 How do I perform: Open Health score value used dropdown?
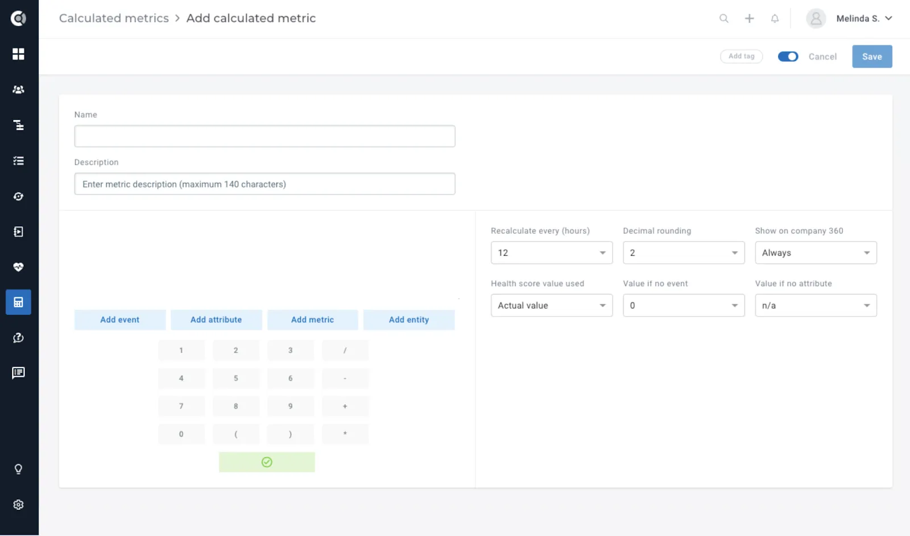tap(552, 305)
